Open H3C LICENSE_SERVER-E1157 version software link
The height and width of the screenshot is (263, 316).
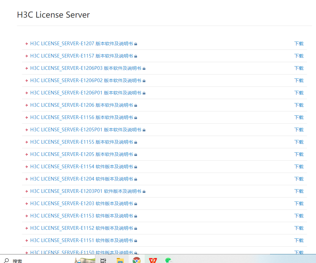(x=82, y=56)
